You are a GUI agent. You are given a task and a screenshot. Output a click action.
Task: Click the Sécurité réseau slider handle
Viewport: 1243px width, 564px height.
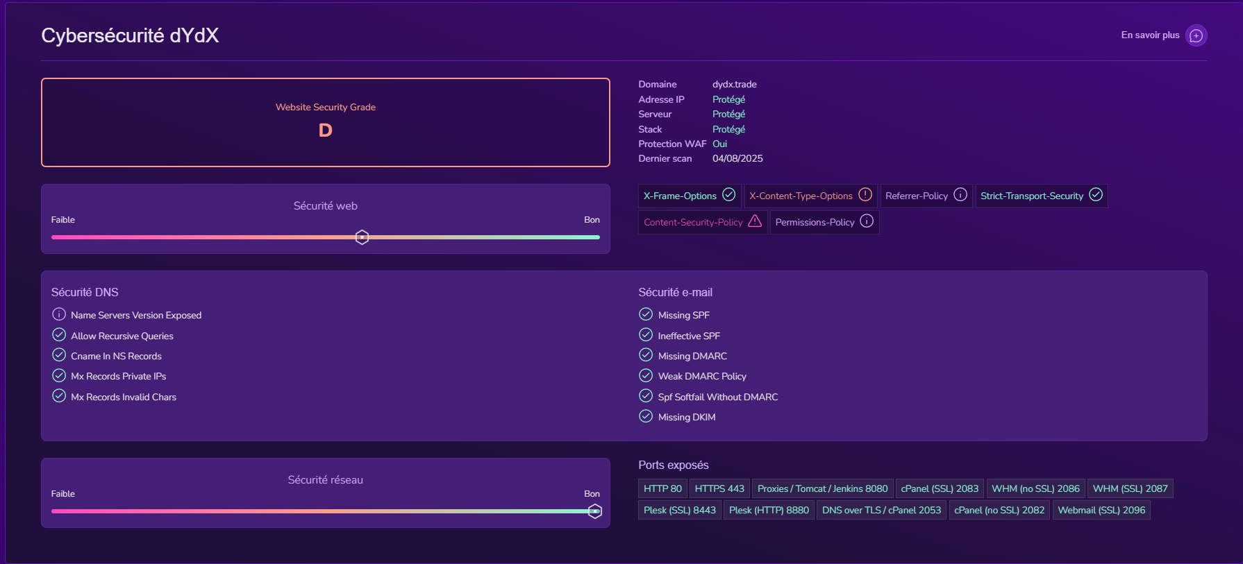[x=594, y=511]
